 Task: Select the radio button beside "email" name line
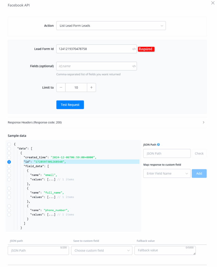(x=9, y=175)
